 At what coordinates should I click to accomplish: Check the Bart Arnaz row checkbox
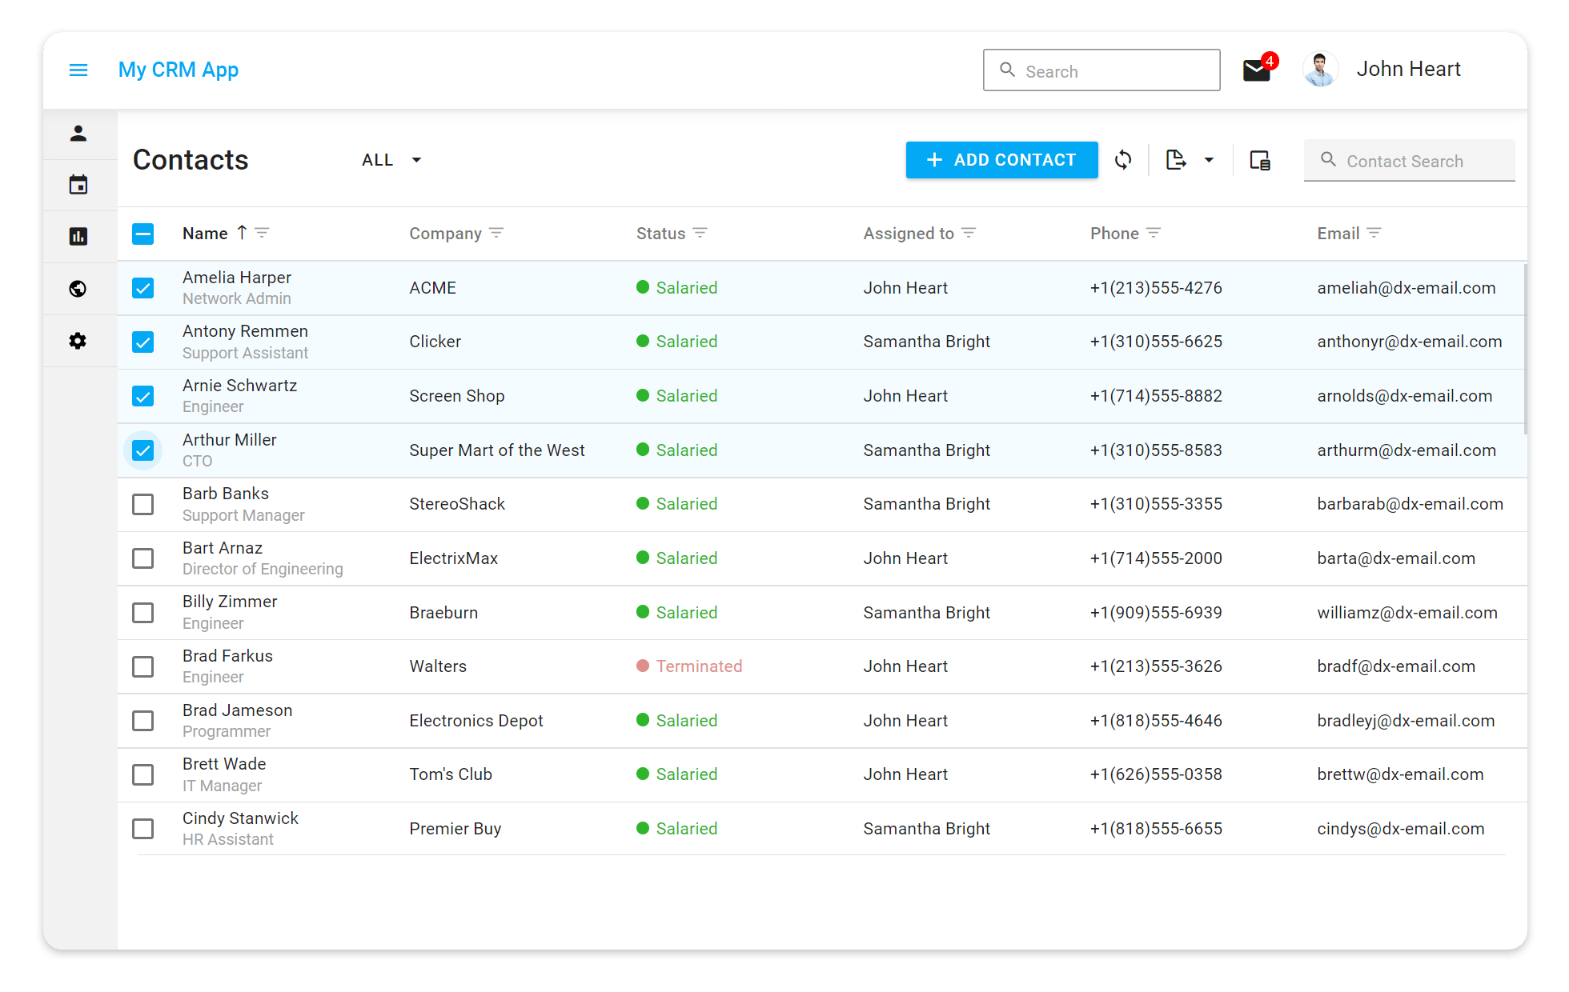coord(142,558)
